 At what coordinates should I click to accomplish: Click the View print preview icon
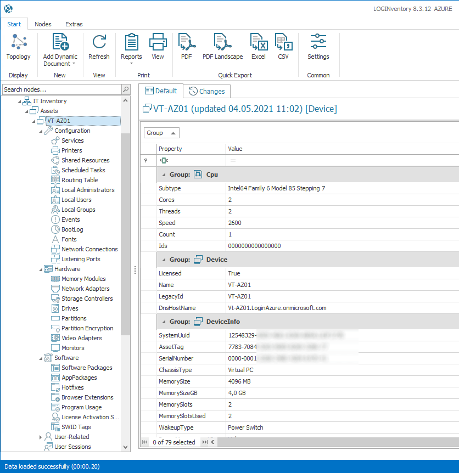(158, 47)
